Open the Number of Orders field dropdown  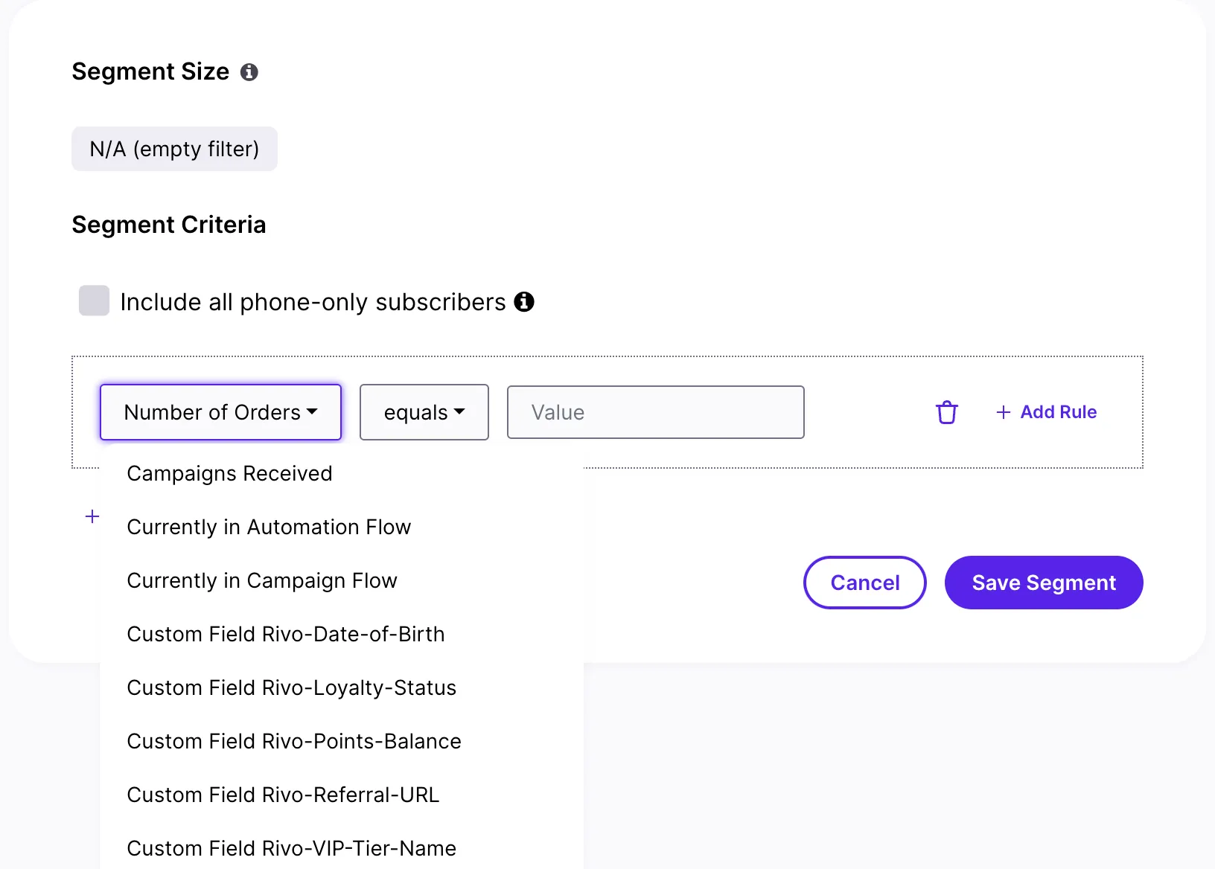click(220, 412)
